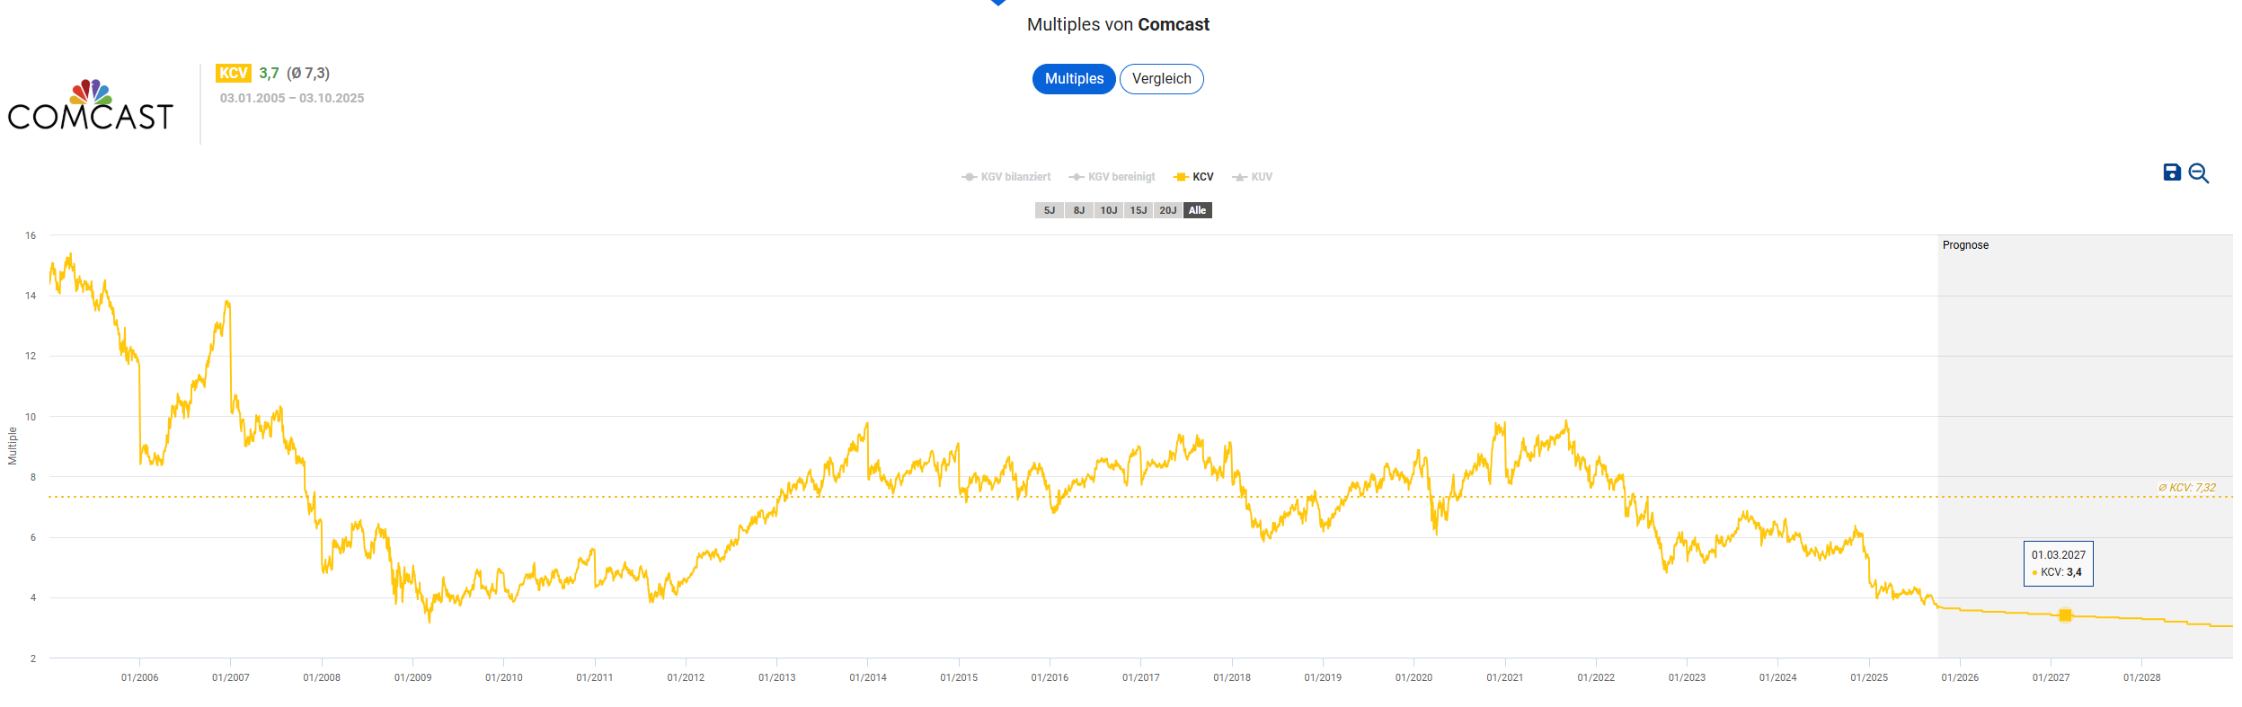Select the Alle time range

[1198, 210]
